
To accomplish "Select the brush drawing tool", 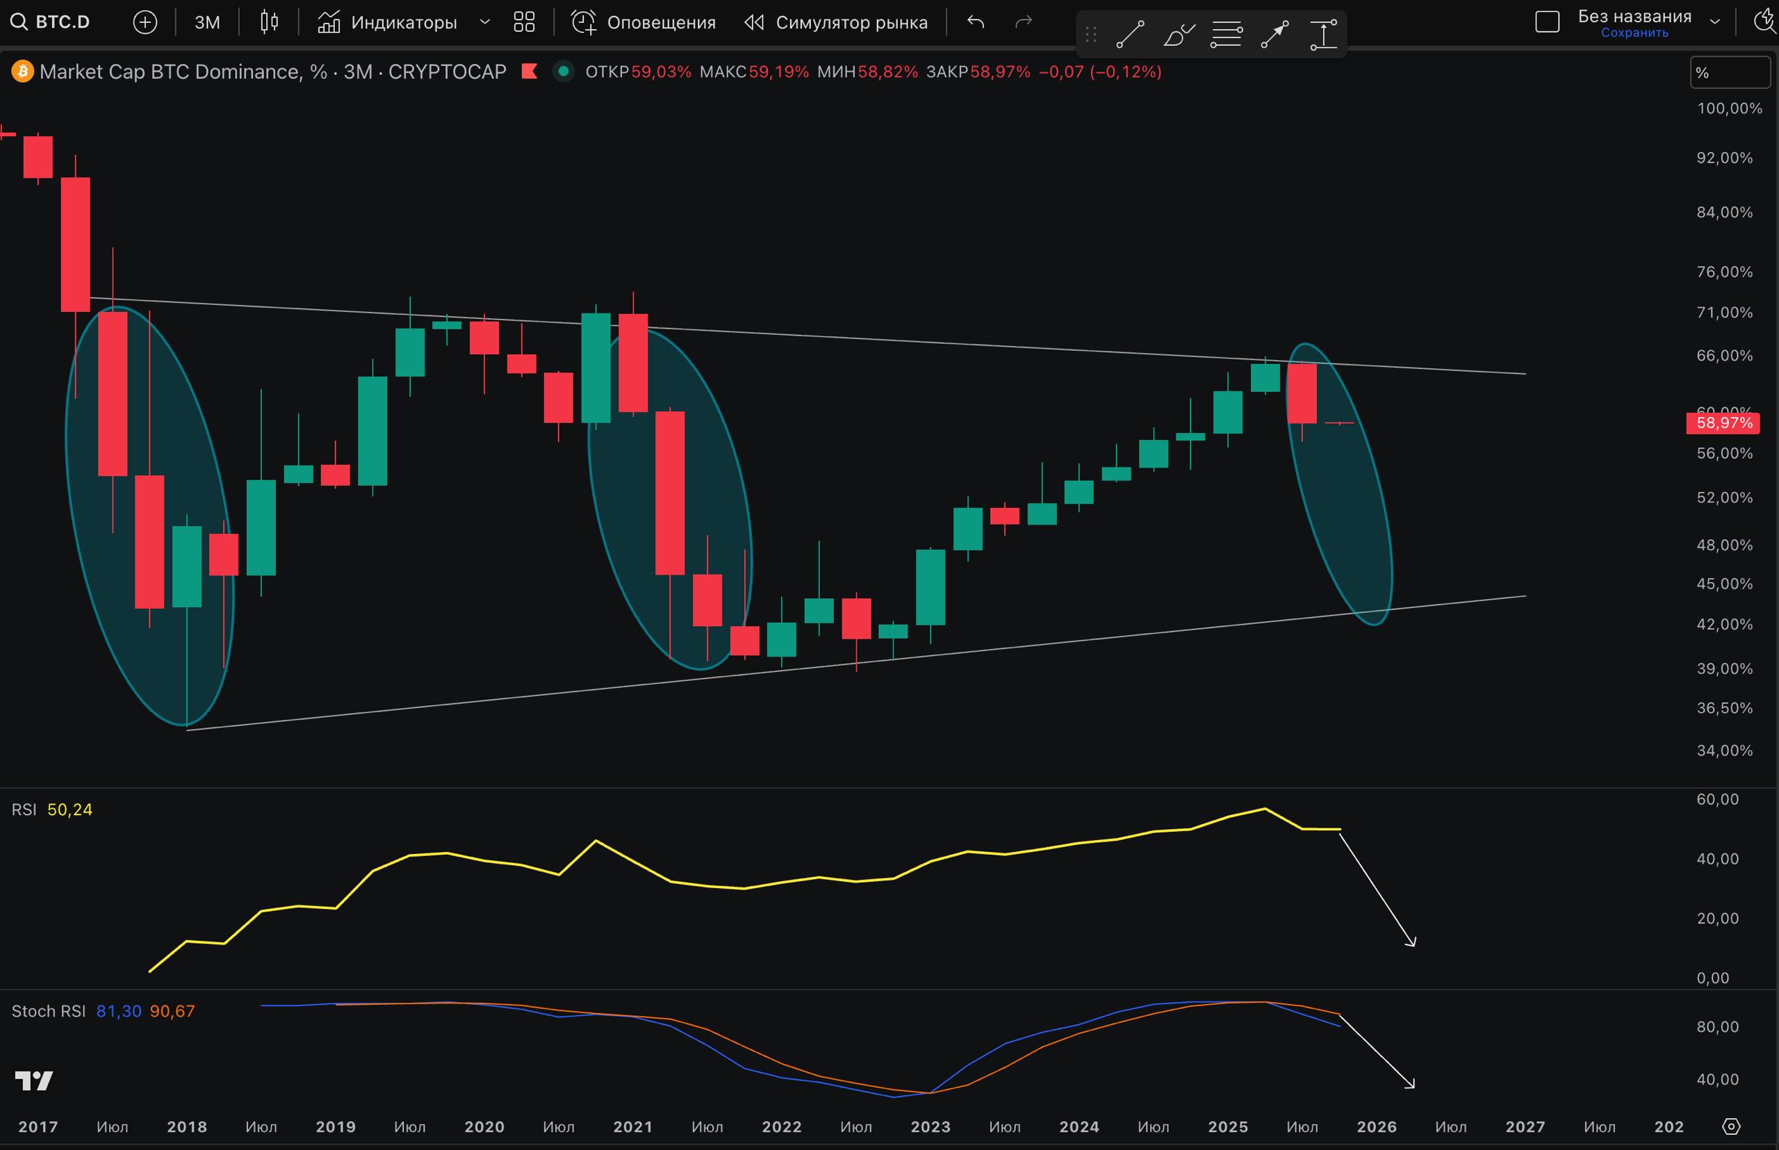I will tap(1179, 33).
